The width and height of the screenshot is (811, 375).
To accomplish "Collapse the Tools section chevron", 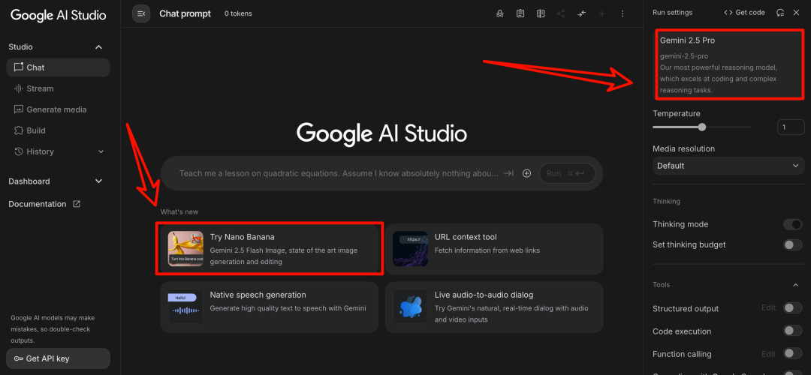I will (796, 285).
